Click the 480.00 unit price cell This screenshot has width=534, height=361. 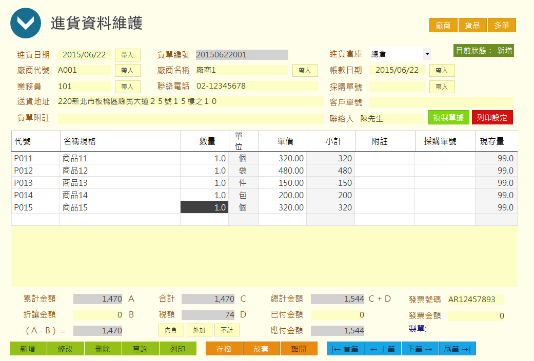[282, 171]
